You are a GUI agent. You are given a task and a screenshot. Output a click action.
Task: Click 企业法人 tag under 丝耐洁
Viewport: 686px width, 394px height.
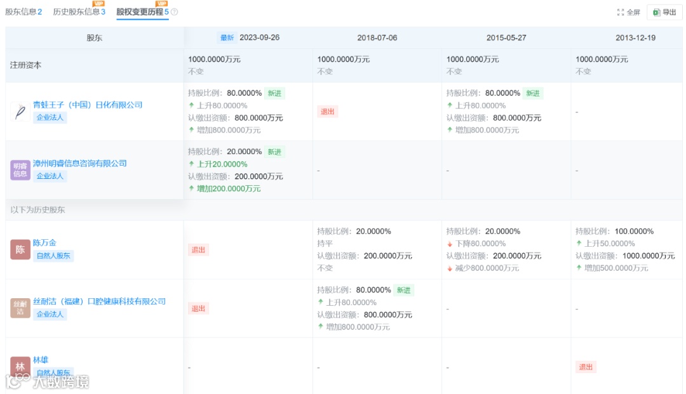pyautogui.click(x=50, y=314)
